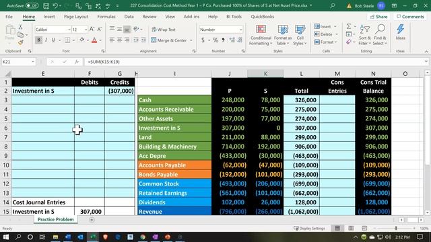Click the Name Box showing K21
This screenshot has width=431, height=242.
[18, 62]
